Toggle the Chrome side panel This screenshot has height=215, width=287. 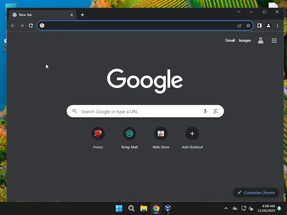tap(259, 25)
